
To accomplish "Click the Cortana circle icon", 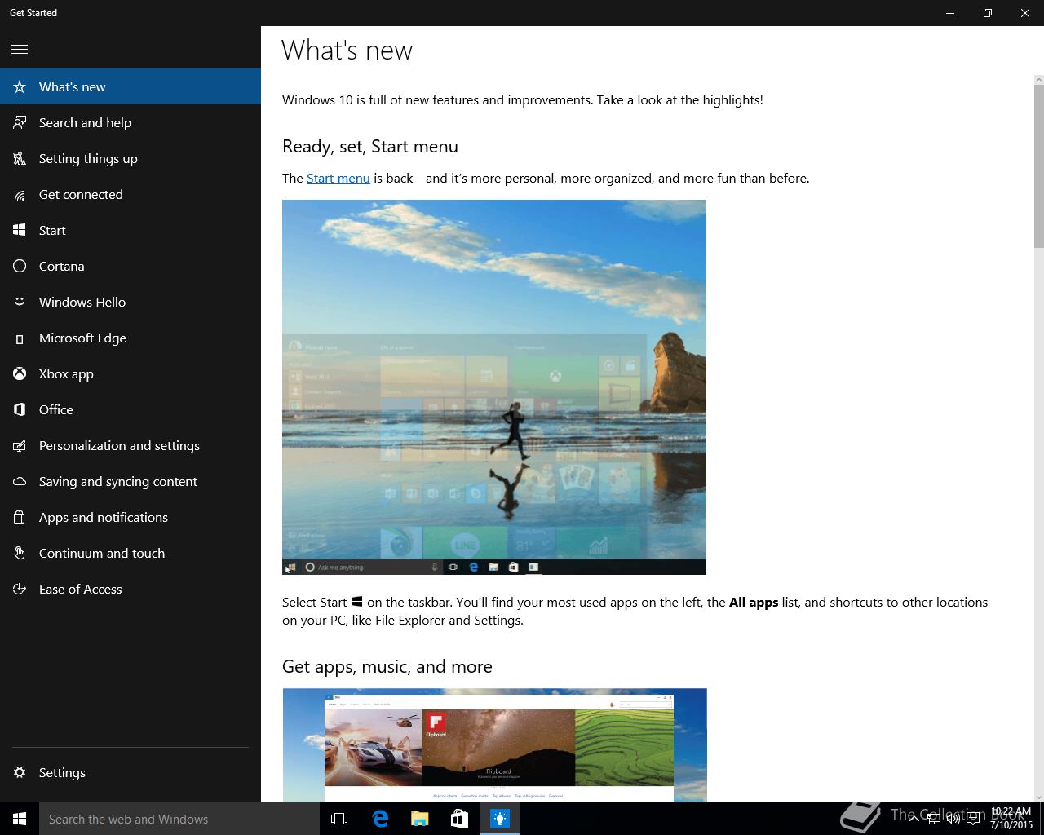I will [x=20, y=266].
